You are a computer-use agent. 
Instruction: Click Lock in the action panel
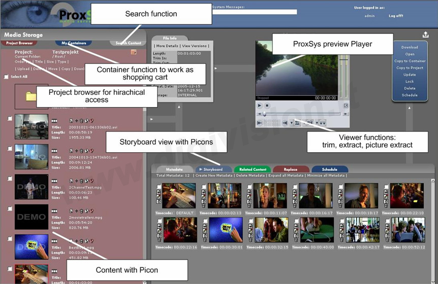410,81
